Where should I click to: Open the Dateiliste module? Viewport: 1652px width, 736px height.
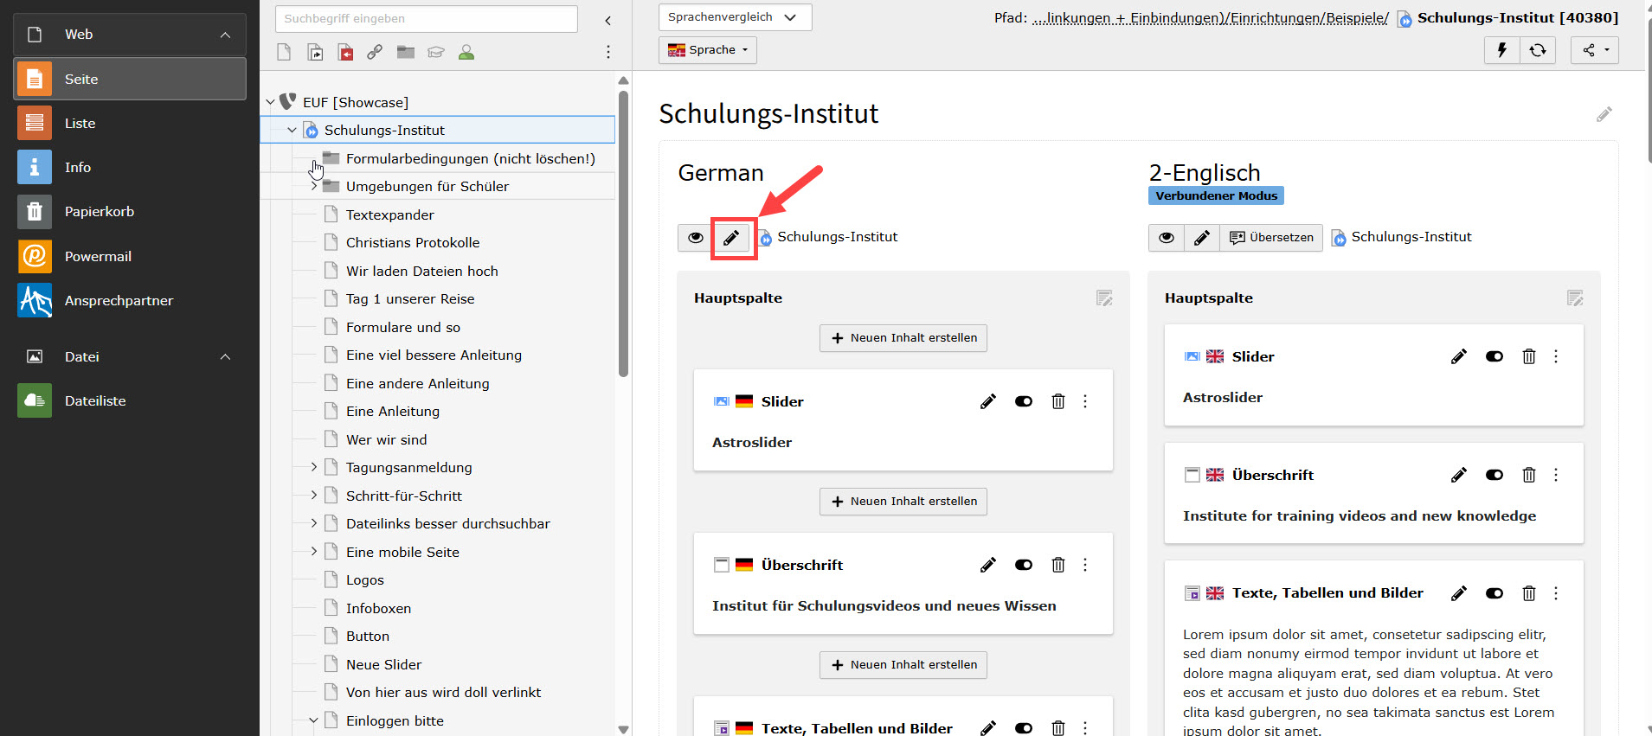coord(95,400)
